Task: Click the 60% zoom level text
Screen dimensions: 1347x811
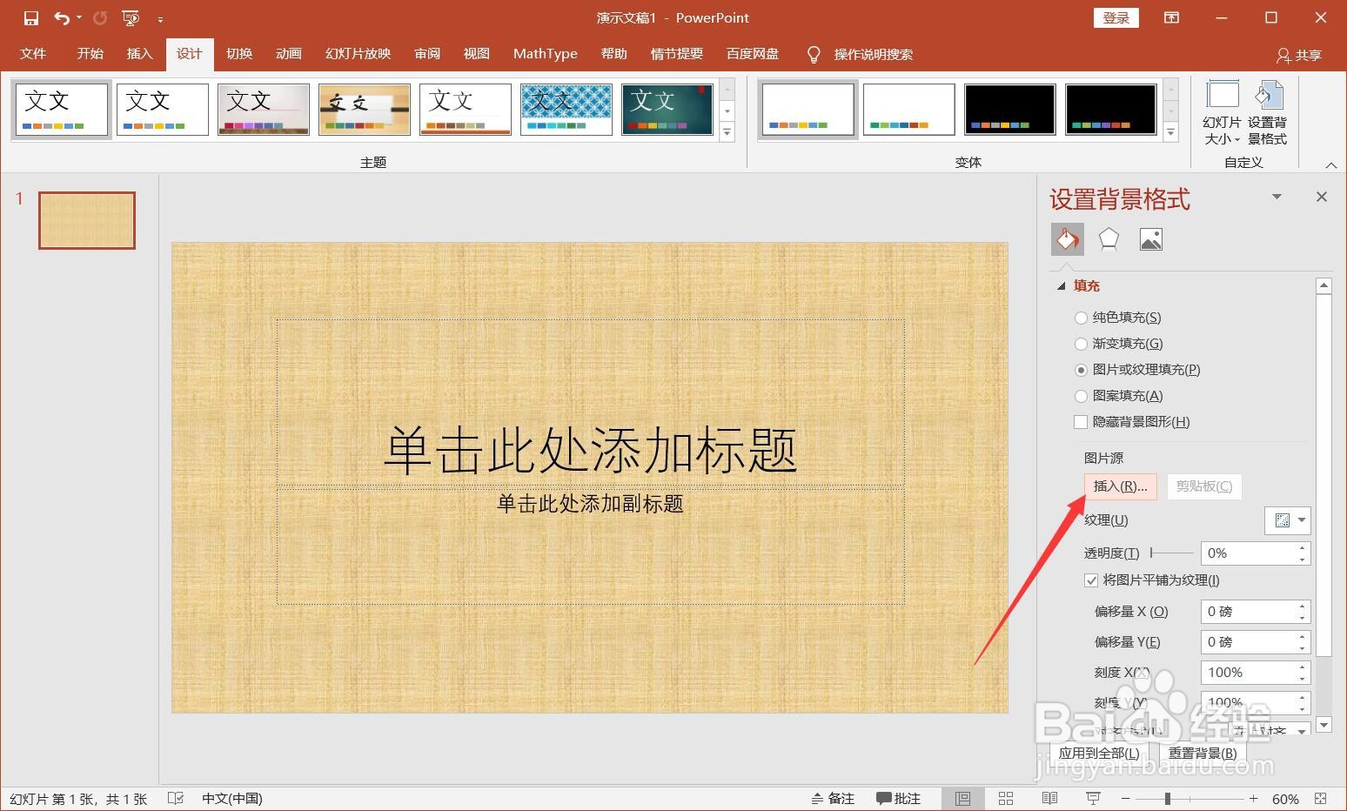Action: (1285, 799)
